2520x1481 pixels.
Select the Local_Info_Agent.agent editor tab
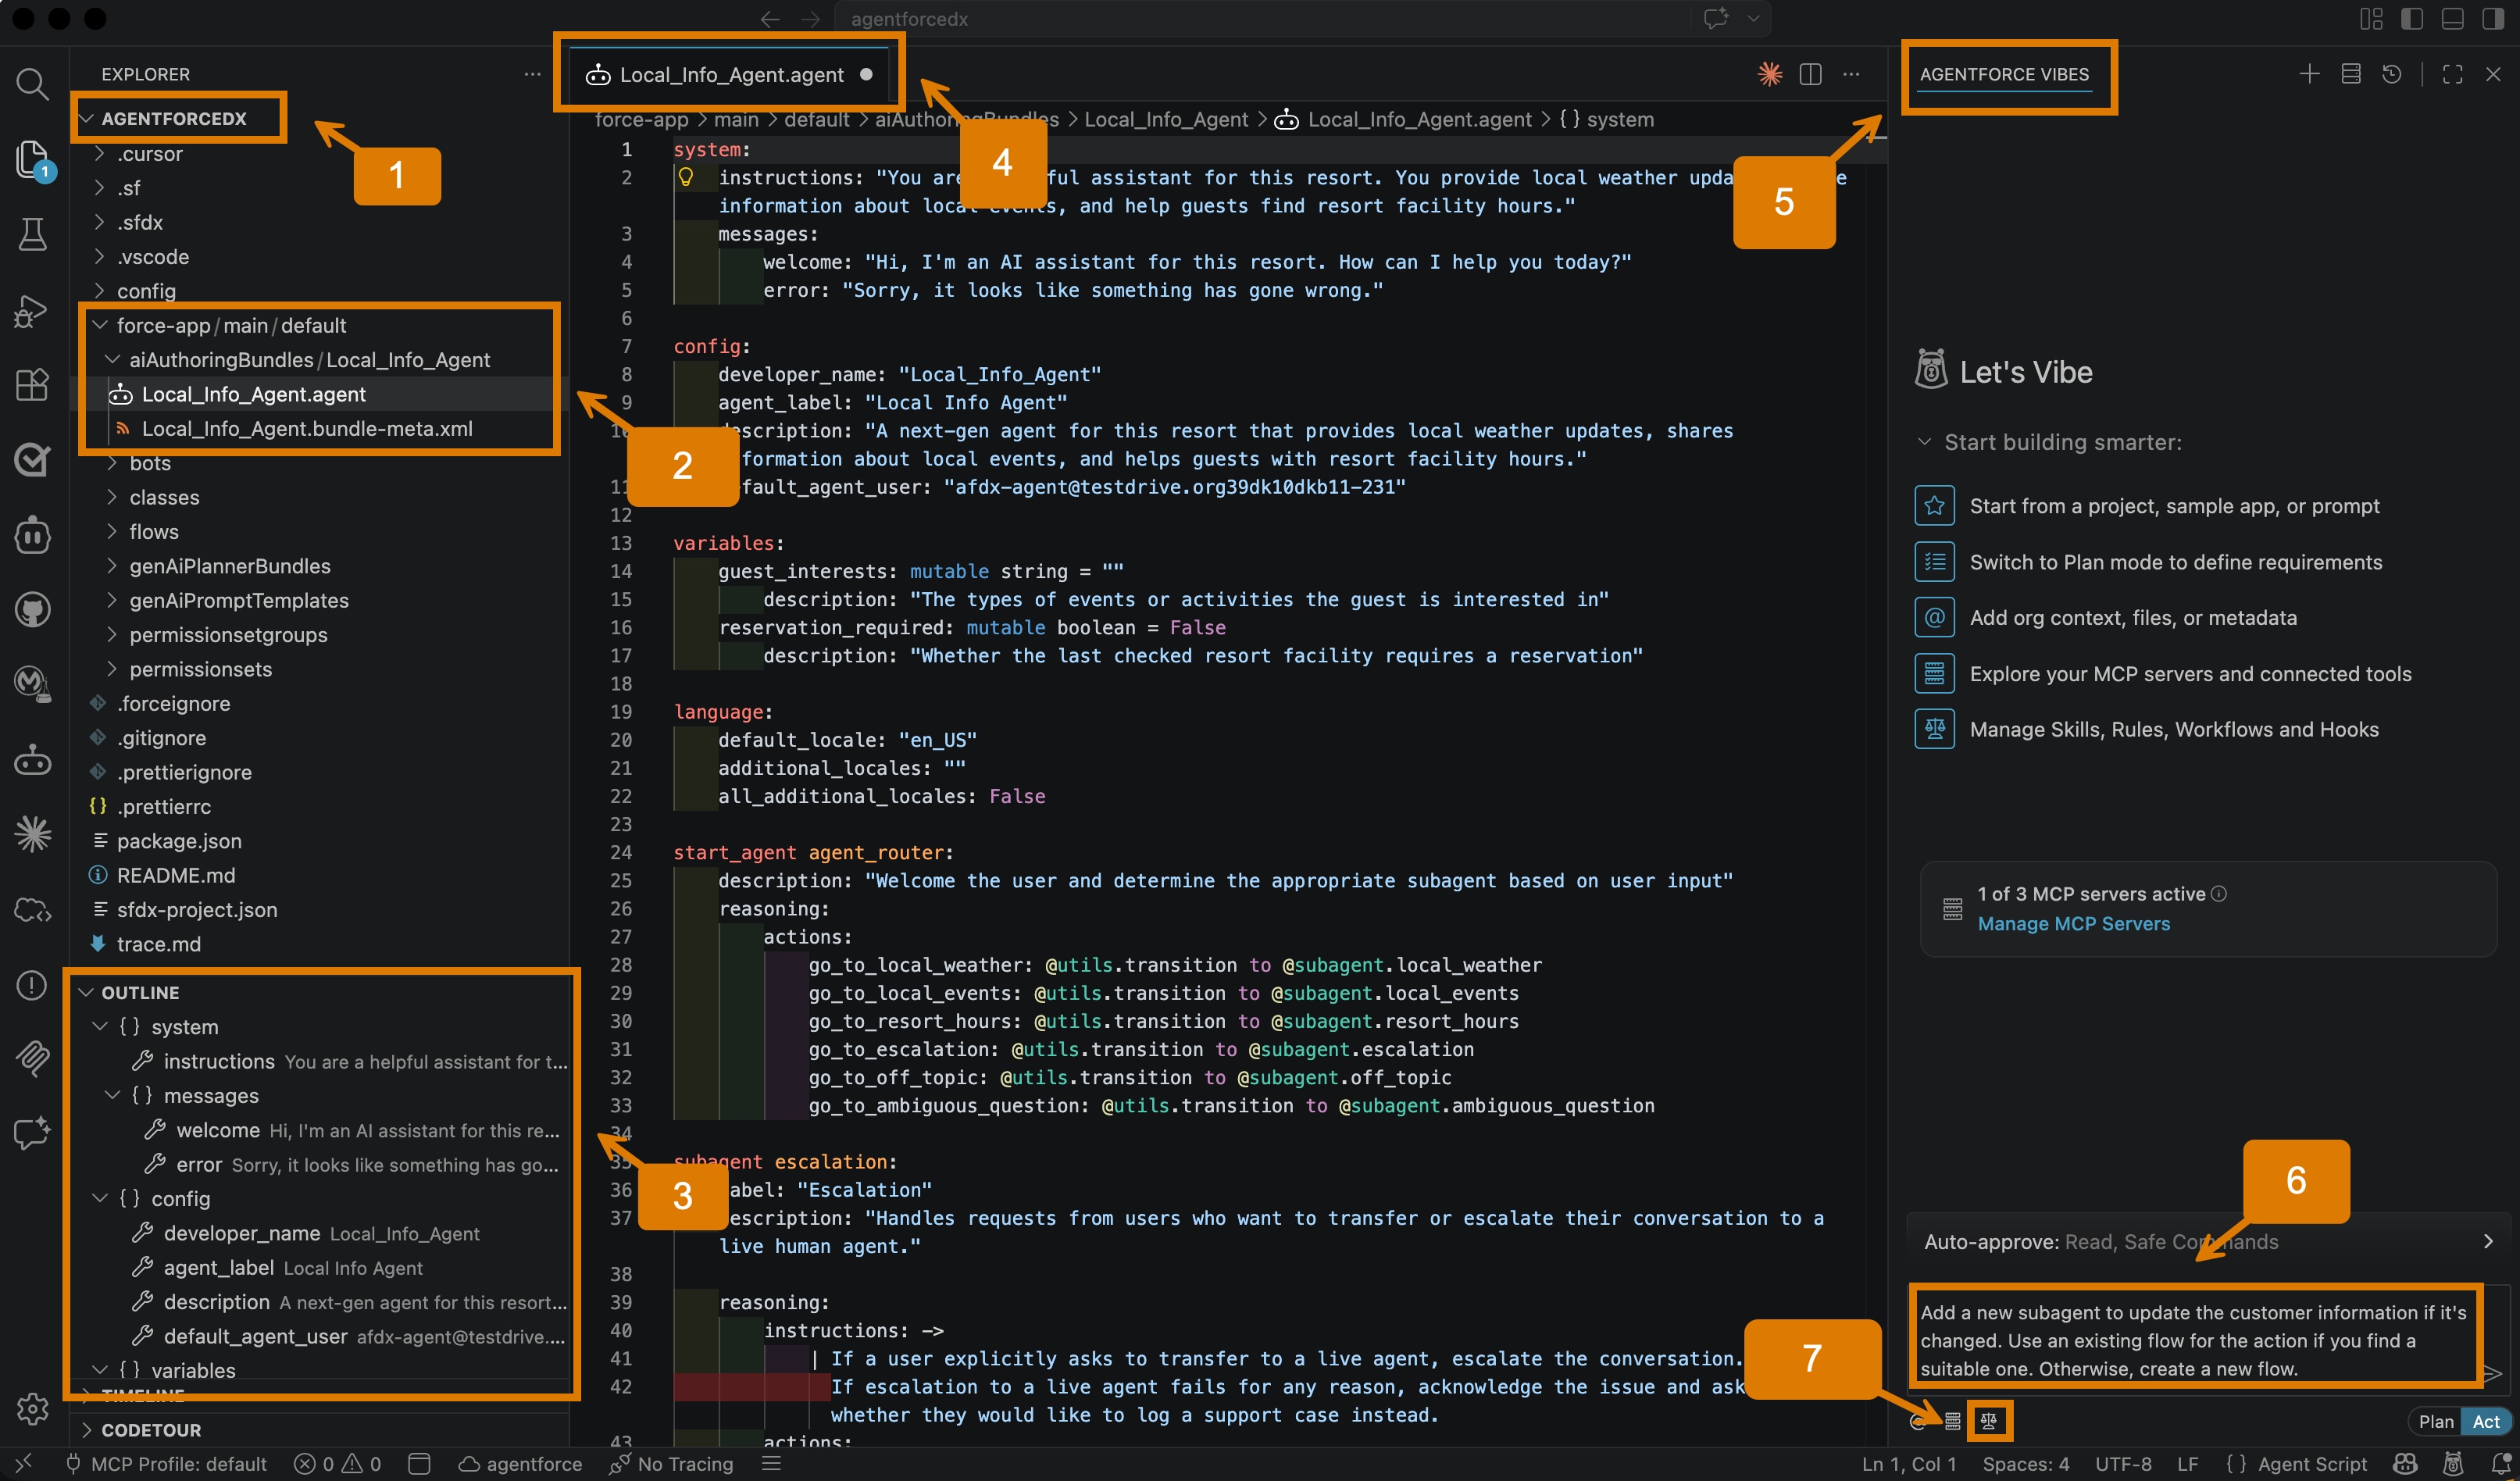point(729,74)
